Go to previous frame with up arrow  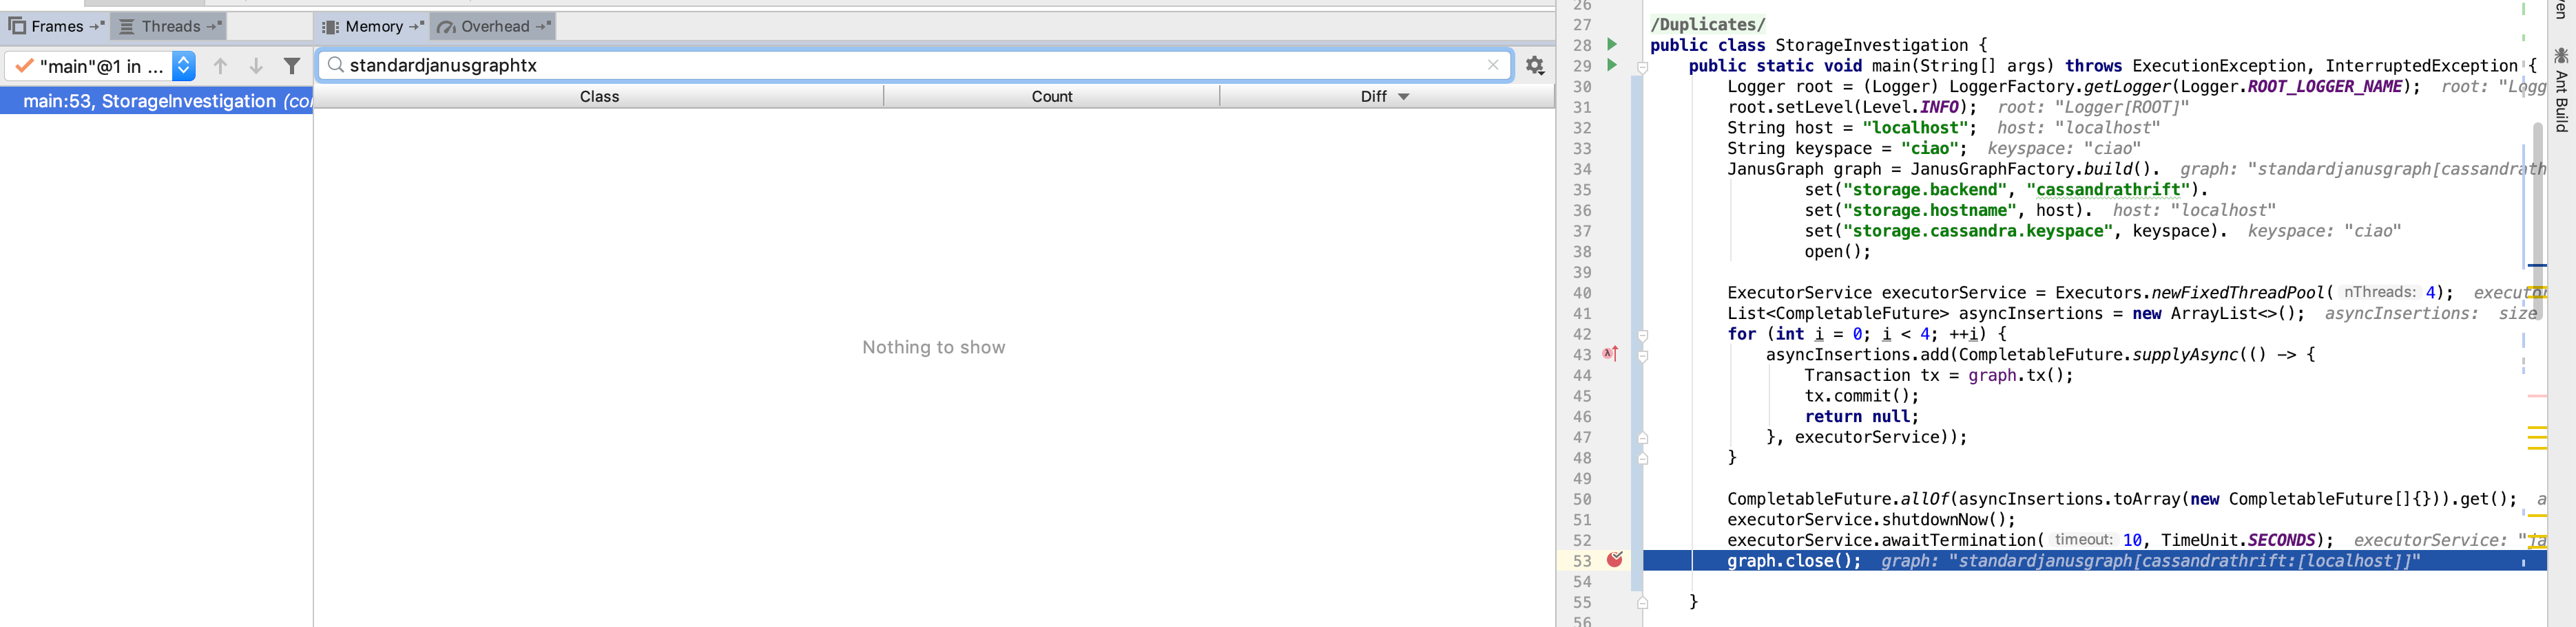point(220,66)
